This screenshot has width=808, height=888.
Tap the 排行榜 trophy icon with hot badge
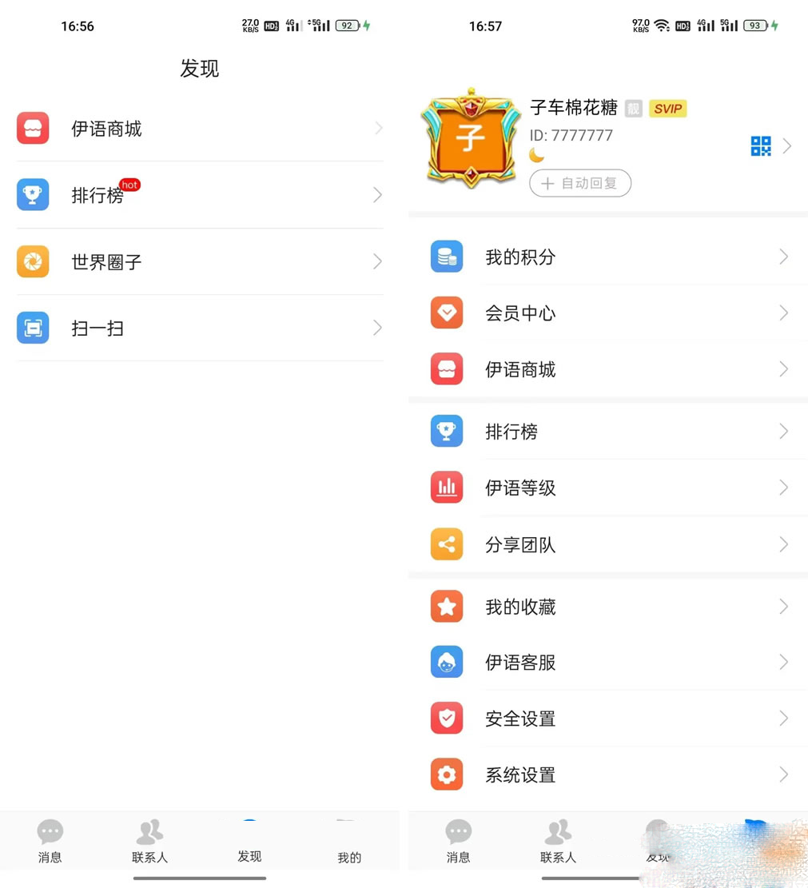(x=33, y=194)
